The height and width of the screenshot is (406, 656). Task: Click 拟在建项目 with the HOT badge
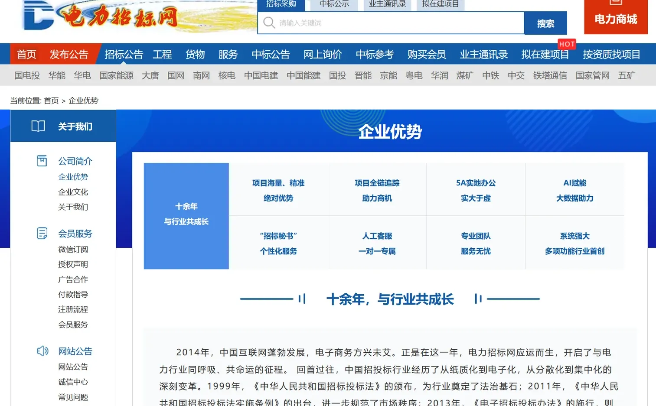[545, 54]
